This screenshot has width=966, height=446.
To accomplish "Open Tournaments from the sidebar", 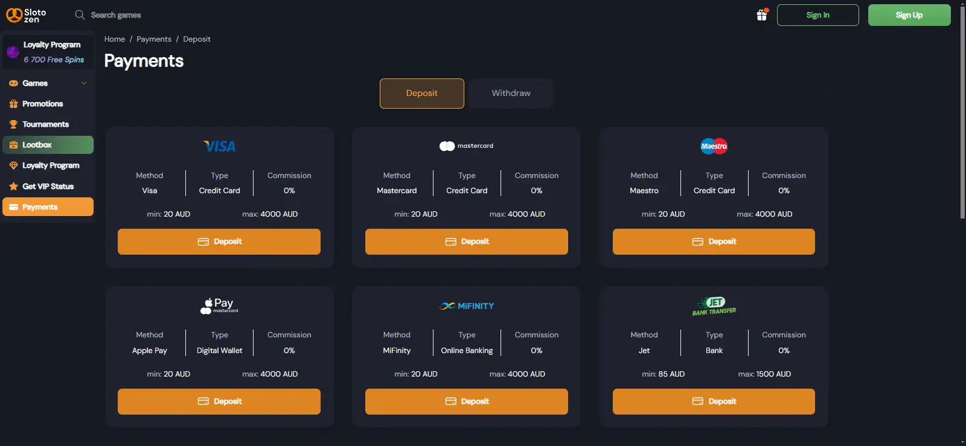I will (x=48, y=124).
